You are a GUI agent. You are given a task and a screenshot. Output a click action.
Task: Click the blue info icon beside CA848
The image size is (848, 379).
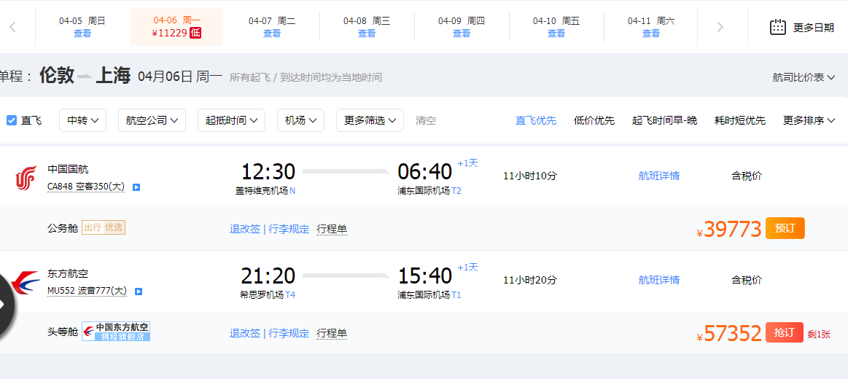click(x=137, y=187)
